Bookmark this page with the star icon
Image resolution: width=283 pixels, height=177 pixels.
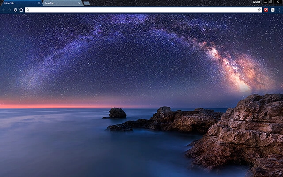tap(260, 10)
